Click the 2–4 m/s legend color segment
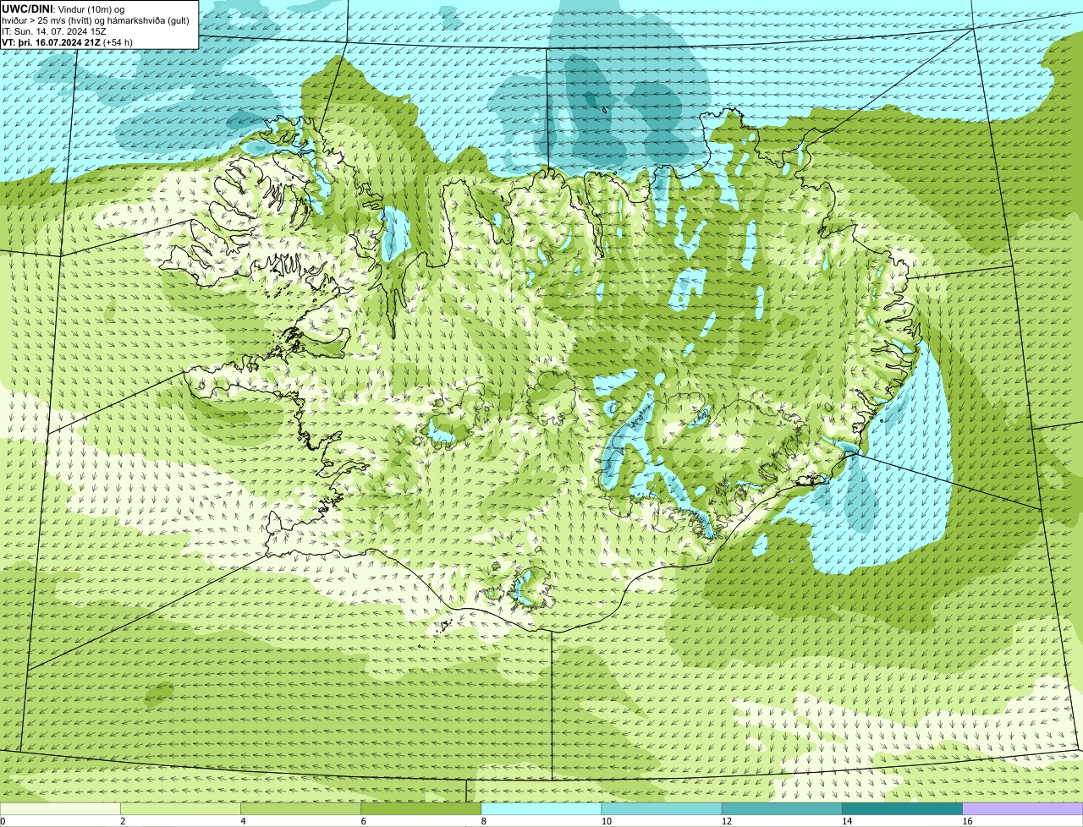The width and height of the screenshot is (1083, 827). [180, 808]
